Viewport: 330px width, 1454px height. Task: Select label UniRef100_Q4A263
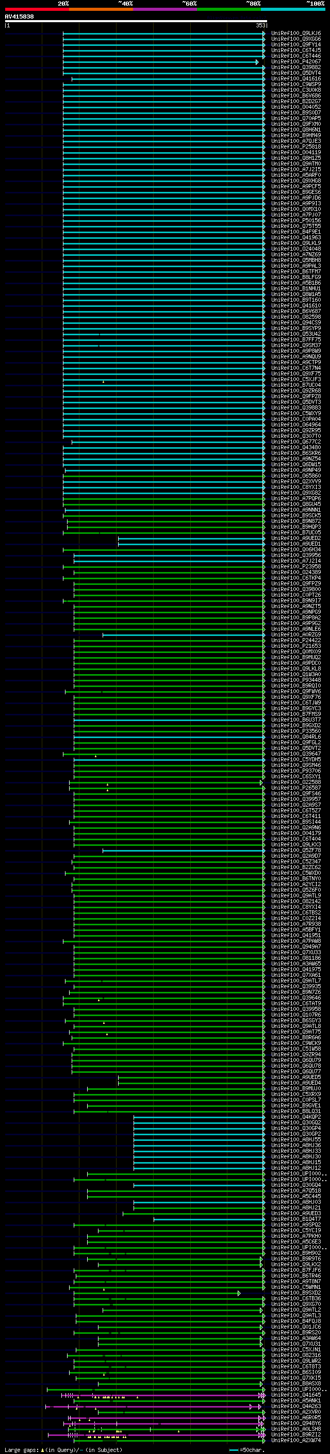pos(296,1407)
